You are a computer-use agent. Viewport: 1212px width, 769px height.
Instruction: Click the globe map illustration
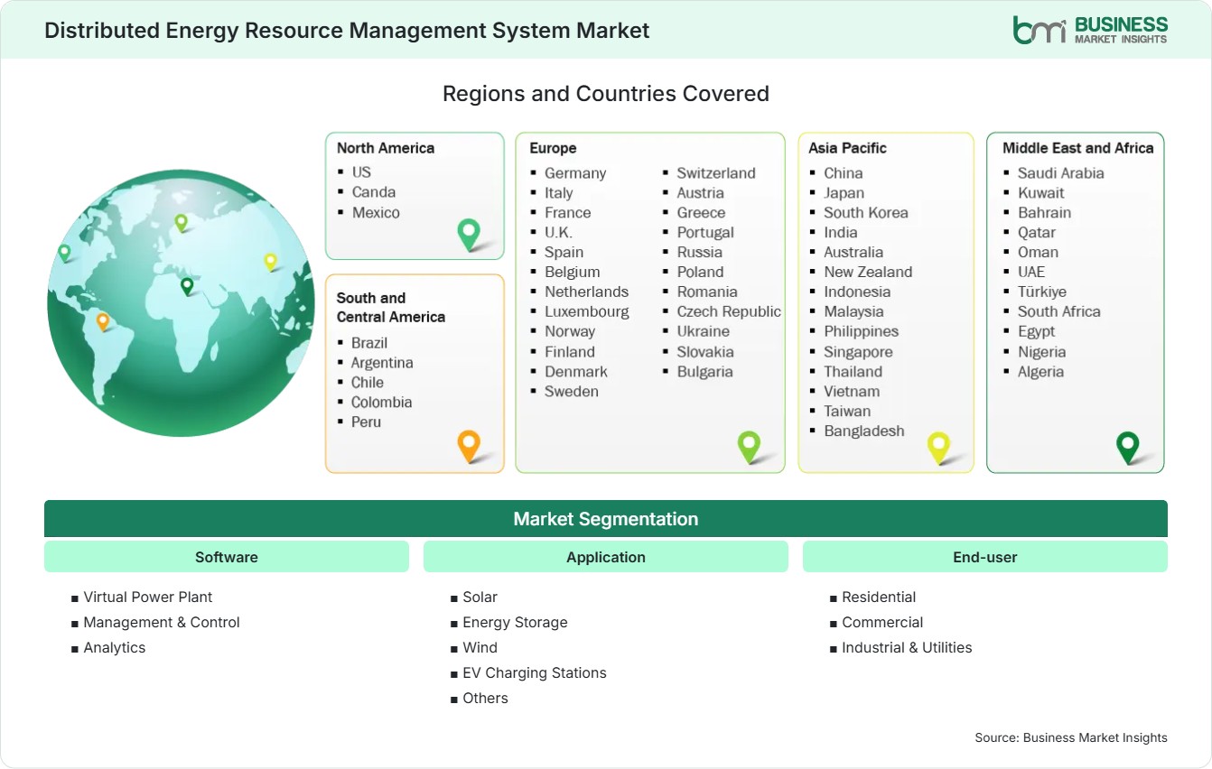click(181, 303)
